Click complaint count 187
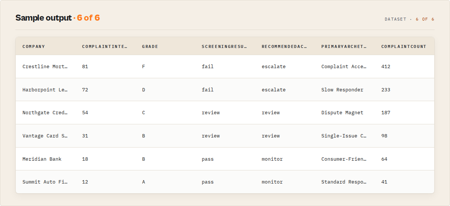 (x=386, y=113)
